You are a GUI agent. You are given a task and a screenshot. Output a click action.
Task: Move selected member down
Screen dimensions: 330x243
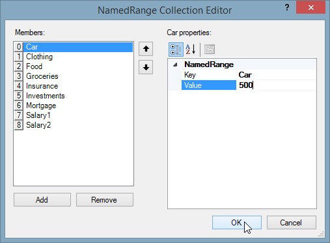[146, 67]
